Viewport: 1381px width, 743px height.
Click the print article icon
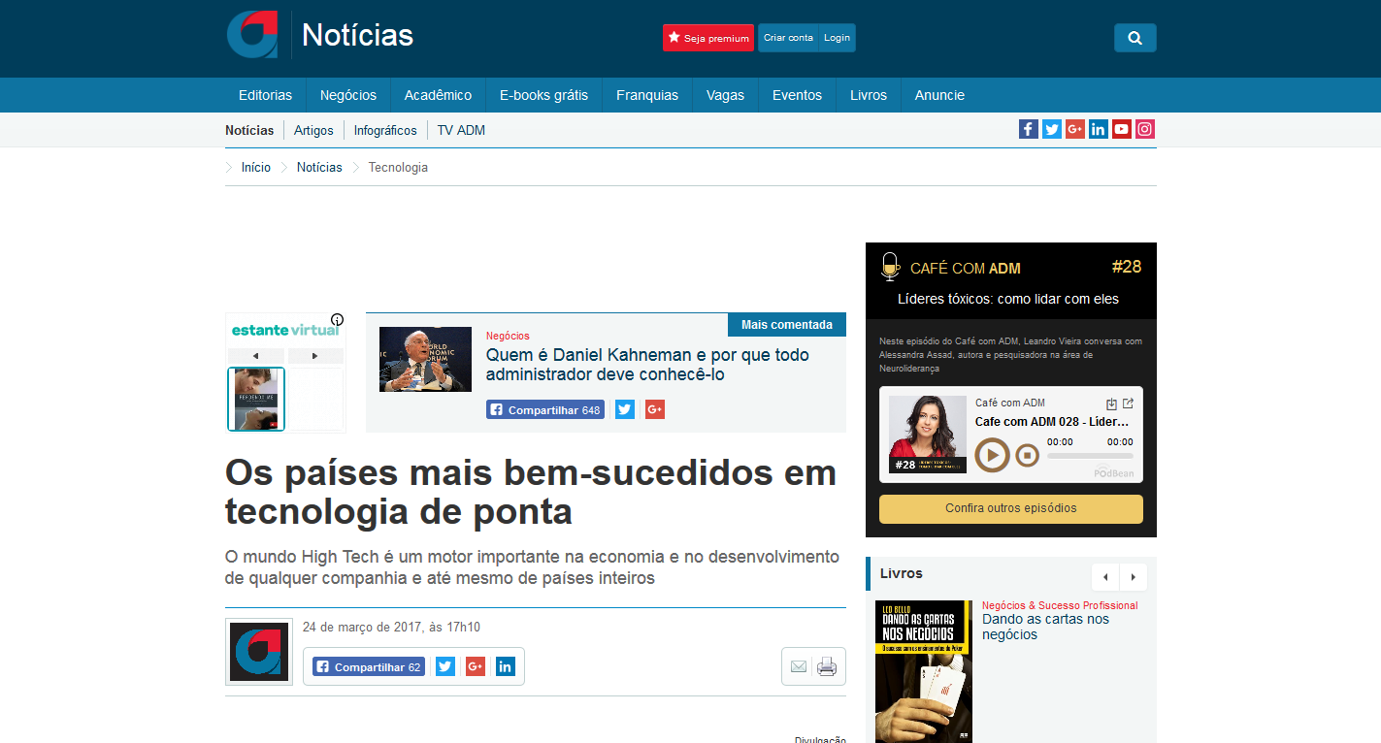pyautogui.click(x=827, y=666)
